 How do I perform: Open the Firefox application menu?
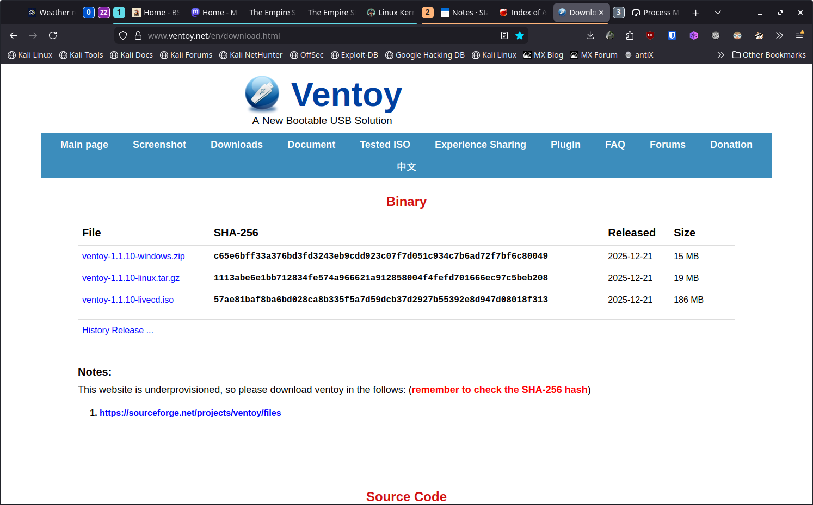[x=799, y=35]
